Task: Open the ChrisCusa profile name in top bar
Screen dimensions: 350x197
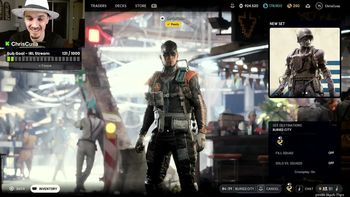Action: click(x=332, y=6)
